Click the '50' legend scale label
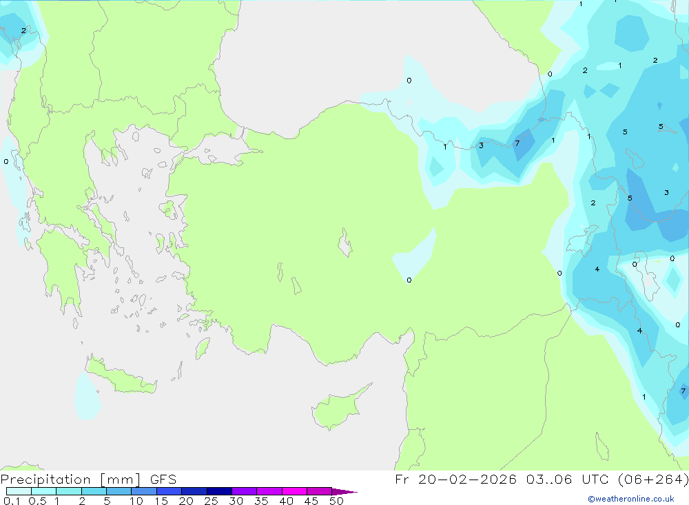The height and width of the screenshot is (505, 689). coord(336,501)
